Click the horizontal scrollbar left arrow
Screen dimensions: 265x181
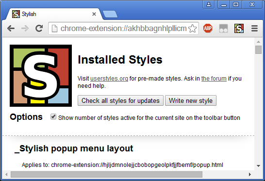(x=6, y=174)
